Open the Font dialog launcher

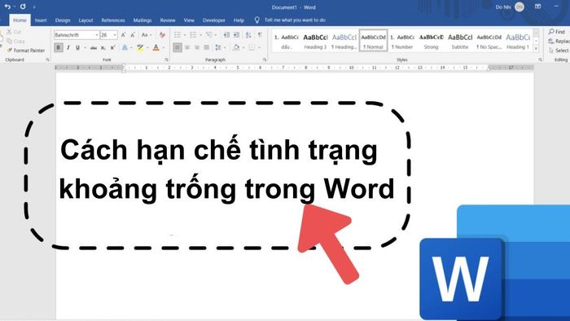tap(166, 59)
